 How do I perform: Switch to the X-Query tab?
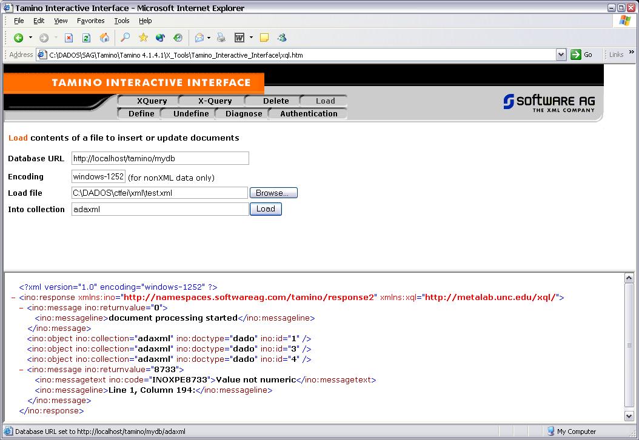click(x=215, y=101)
